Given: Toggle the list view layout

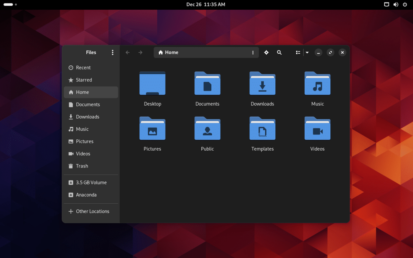Looking at the screenshot, I should pyautogui.click(x=298, y=52).
